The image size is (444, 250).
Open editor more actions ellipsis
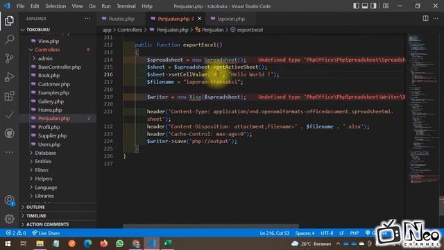point(436,19)
